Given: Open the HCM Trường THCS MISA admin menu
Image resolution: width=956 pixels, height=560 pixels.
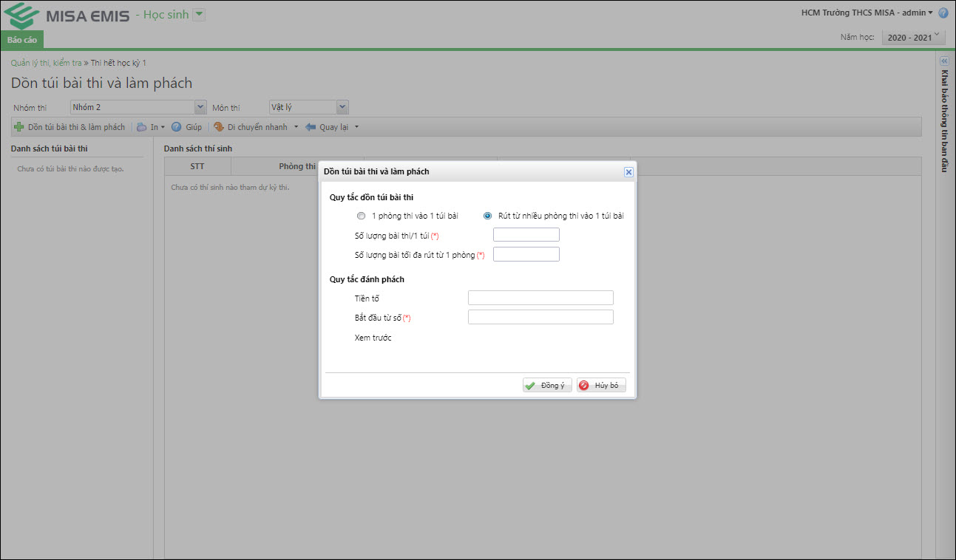Looking at the screenshot, I should pos(867,13).
